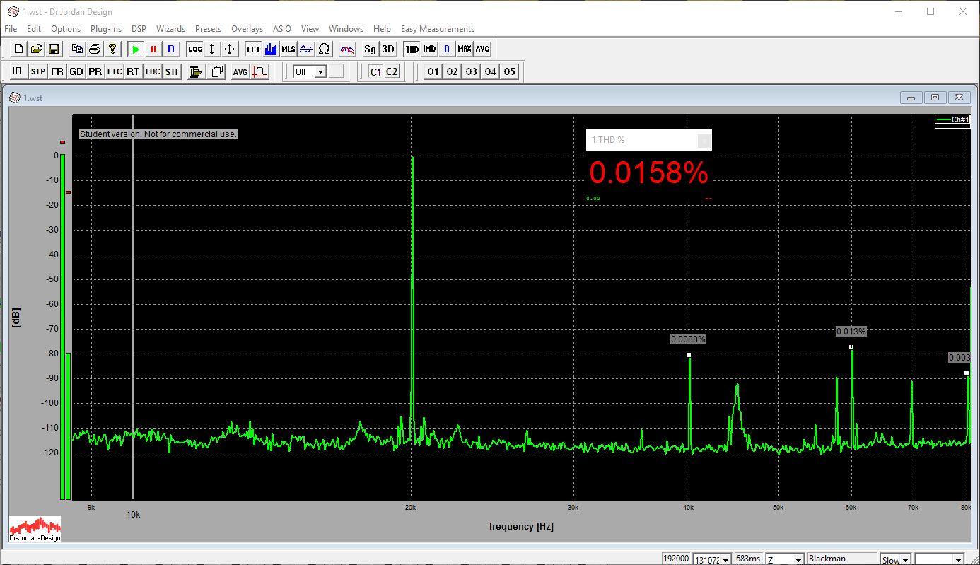This screenshot has width=980, height=565.
Task: Toggle LOG frequency axis button
Action: [x=194, y=49]
